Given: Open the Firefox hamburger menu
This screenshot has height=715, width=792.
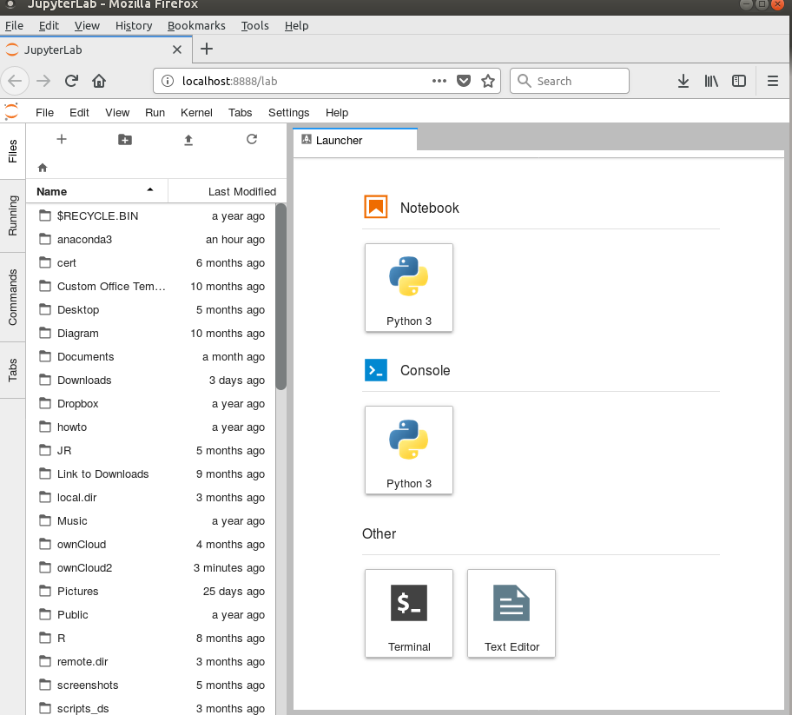Looking at the screenshot, I should [x=773, y=81].
